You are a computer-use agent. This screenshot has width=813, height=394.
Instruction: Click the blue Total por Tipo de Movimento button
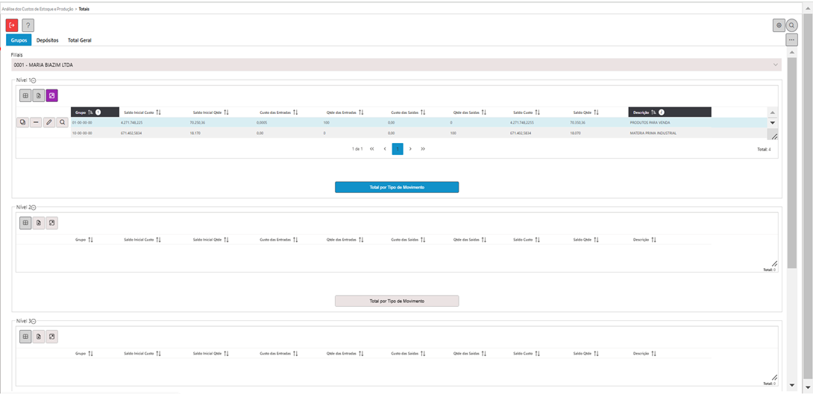point(397,187)
